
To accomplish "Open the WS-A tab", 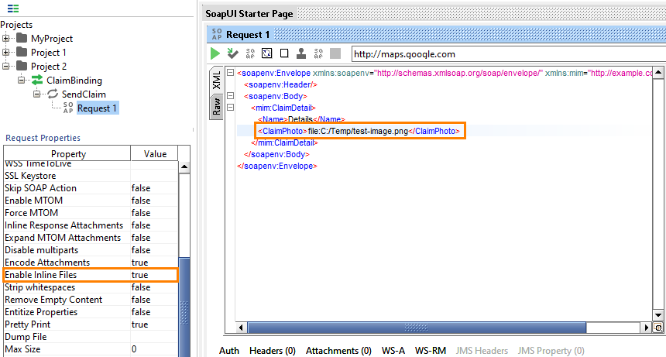I will 393,351.
